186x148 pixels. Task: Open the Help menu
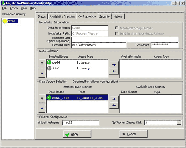click(x=33, y=8)
